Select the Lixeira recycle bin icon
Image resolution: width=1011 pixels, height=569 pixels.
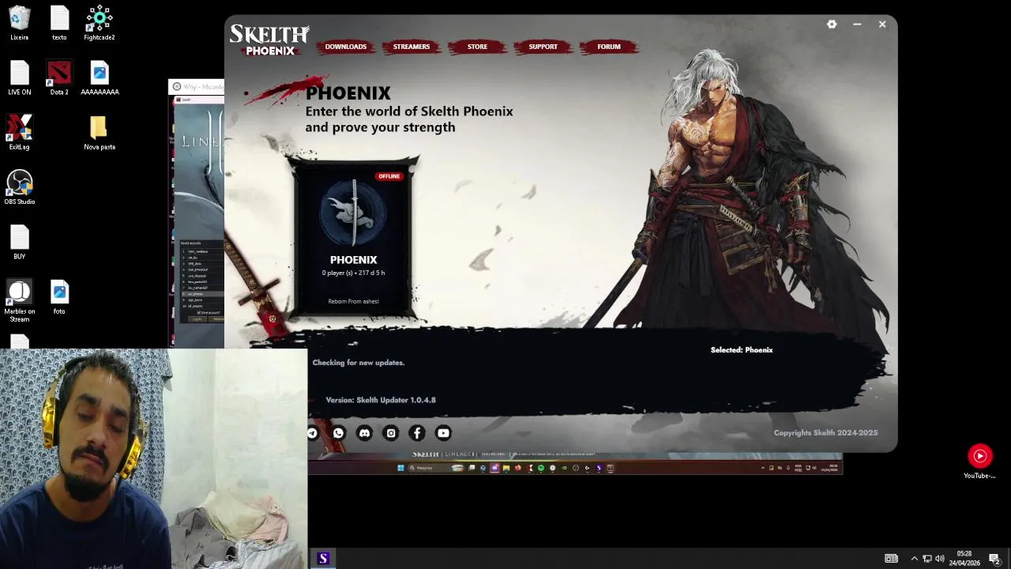coord(20,23)
